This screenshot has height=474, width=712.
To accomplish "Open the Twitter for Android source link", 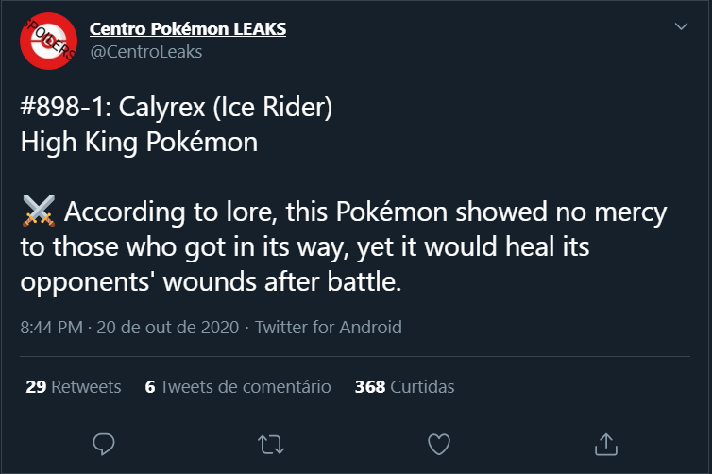I will click(x=329, y=328).
